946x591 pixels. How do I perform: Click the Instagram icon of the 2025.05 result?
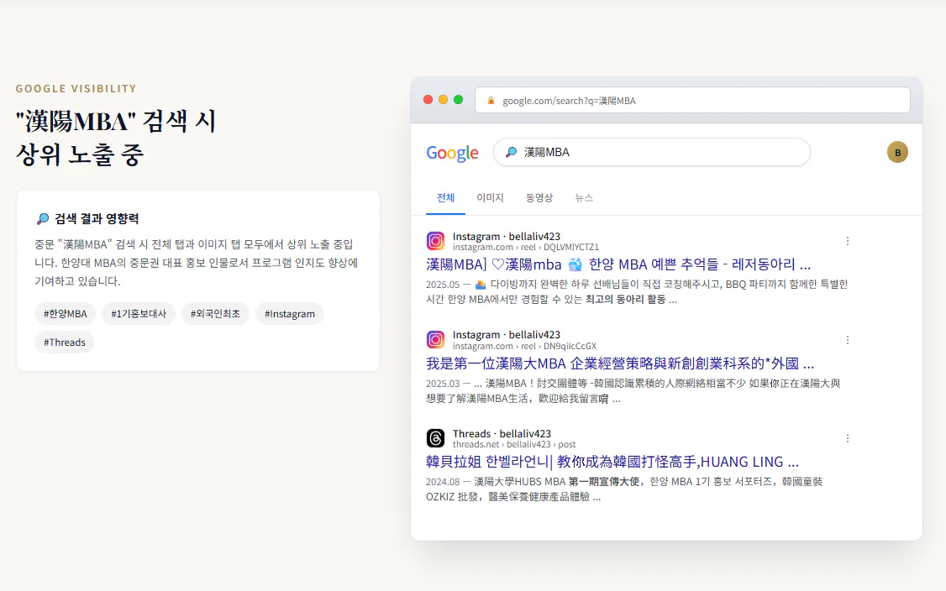click(x=435, y=241)
